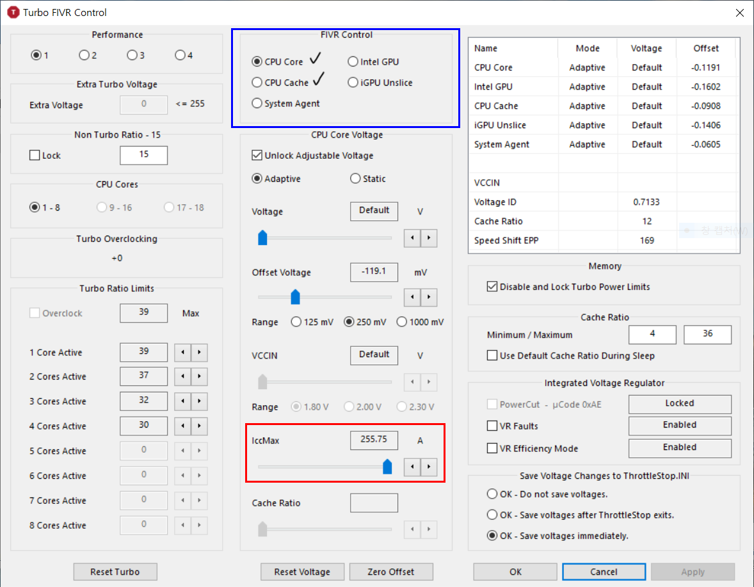Click the -0.1406 offset value
Image resolution: width=754 pixels, height=587 pixels.
coord(706,125)
